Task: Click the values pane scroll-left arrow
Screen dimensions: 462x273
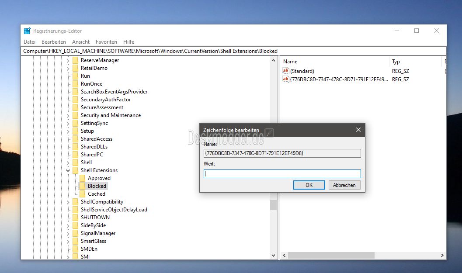Action: 284,256
